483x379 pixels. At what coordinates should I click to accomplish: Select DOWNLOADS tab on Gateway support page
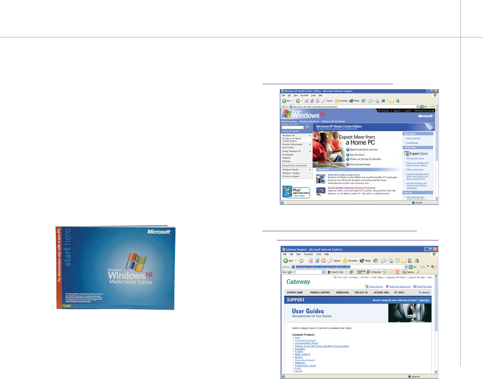click(342, 292)
